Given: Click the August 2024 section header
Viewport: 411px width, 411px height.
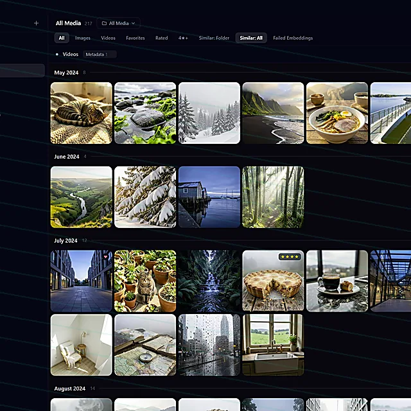Looking at the screenshot, I should pyautogui.click(x=70, y=389).
